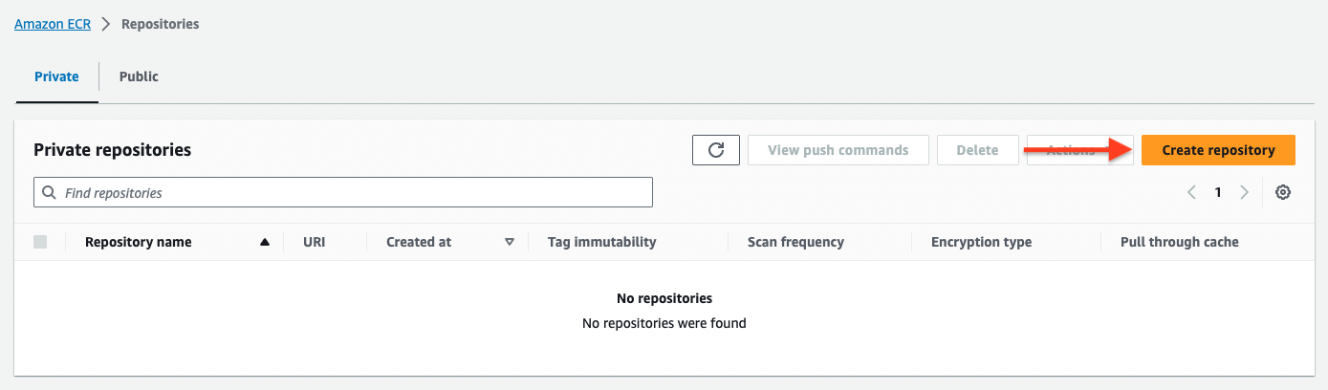Open table preferences gear icon
Screen dimensions: 1328x390
point(1284,192)
